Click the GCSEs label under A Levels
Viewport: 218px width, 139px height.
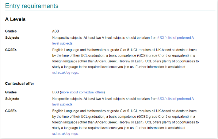(11, 50)
